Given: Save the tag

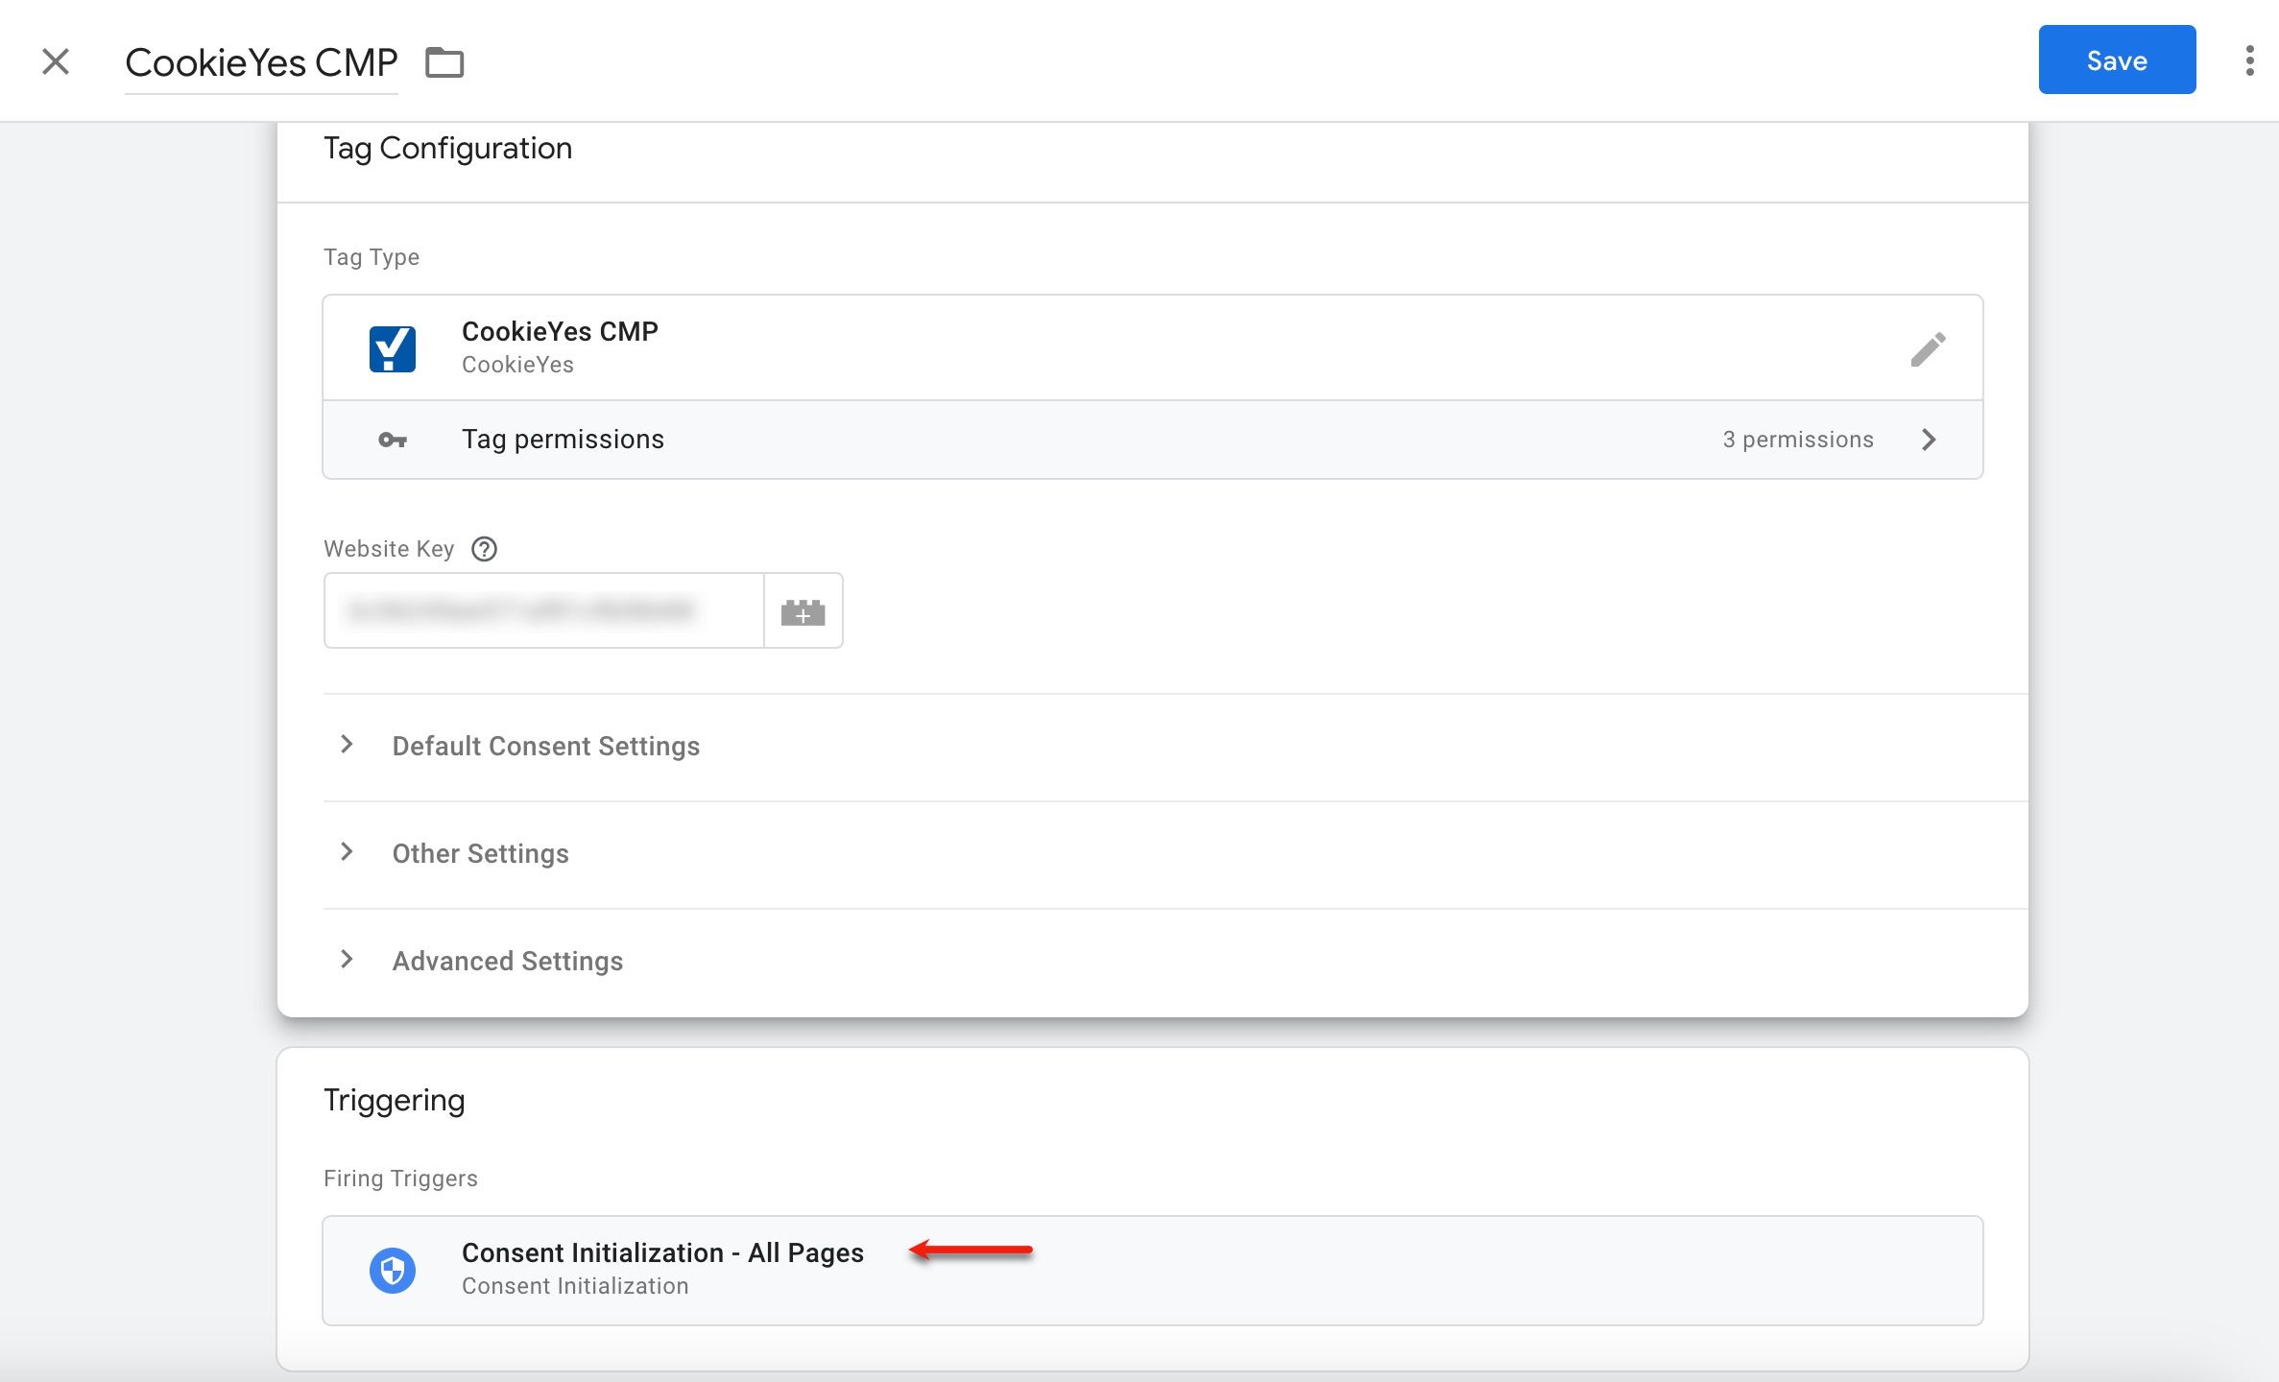Looking at the screenshot, I should pos(2117,60).
